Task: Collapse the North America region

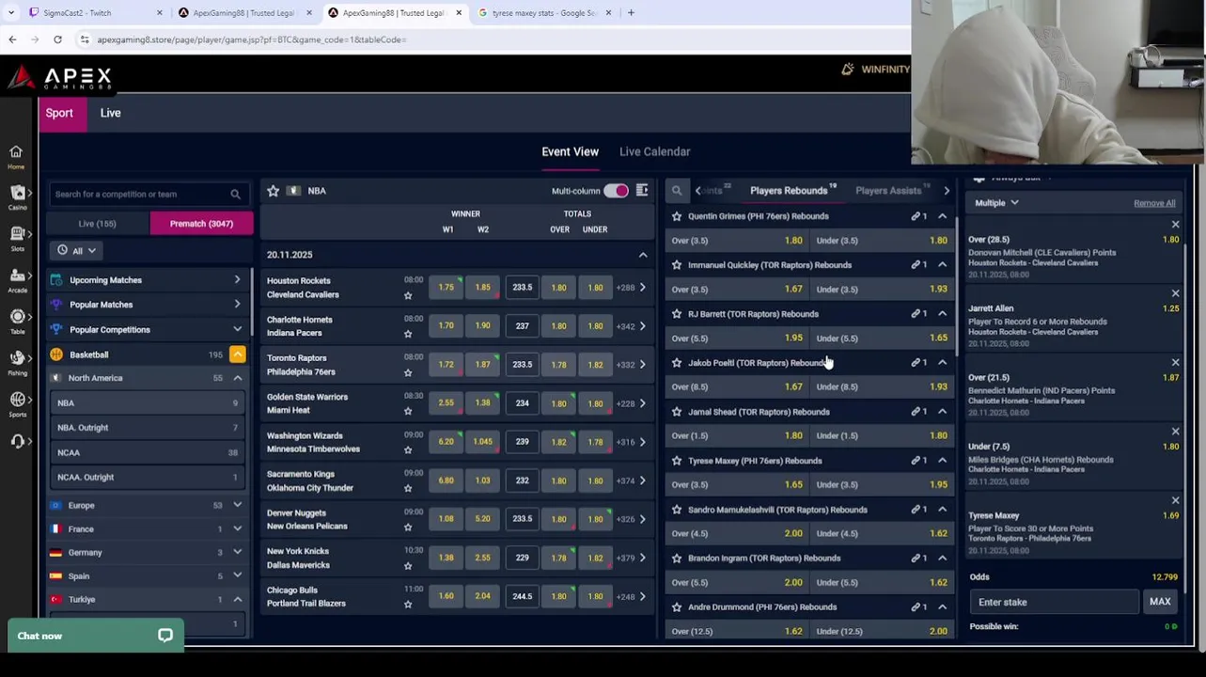Action: pyautogui.click(x=238, y=378)
